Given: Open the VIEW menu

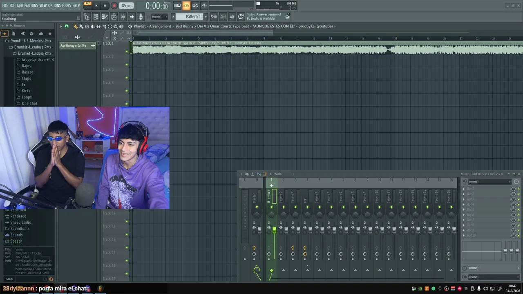Looking at the screenshot, I should [x=43, y=5].
